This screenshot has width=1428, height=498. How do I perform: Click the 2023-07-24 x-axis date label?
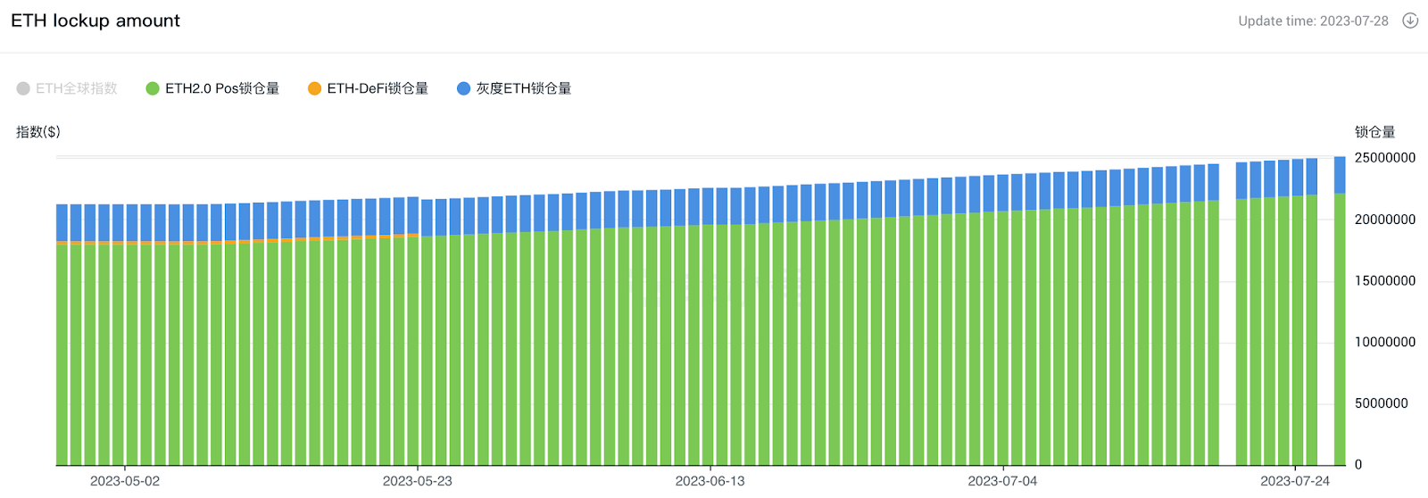(1295, 481)
